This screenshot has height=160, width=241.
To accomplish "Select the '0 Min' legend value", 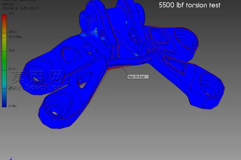I will tap(12, 106).
